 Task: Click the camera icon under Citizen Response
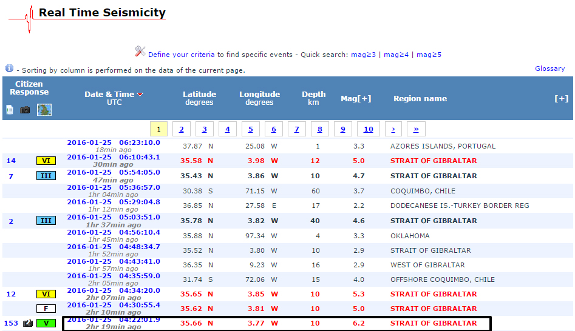pyautogui.click(x=25, y=110)
